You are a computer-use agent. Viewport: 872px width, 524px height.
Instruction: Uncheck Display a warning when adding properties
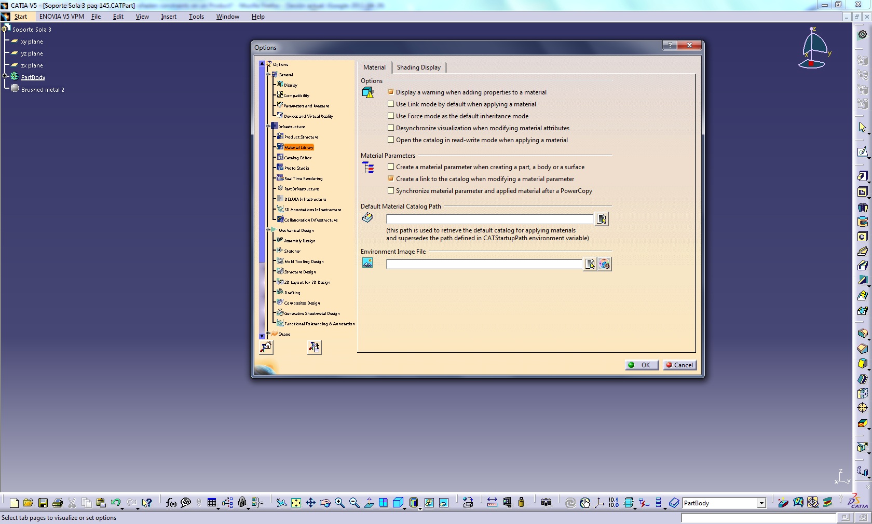point(391,92)
